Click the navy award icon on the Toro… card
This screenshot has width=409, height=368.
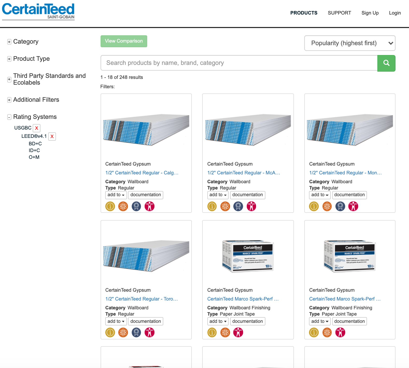coord(136,332)
